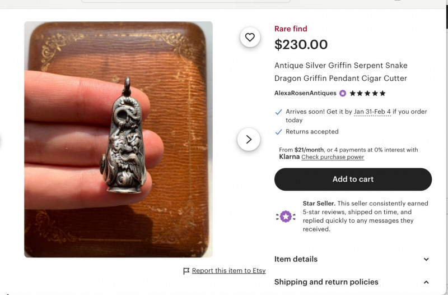
Task: Click the Jan 31-Feb 4 delivery estimate
Action: pyautogui.click(x=372, y=112)
